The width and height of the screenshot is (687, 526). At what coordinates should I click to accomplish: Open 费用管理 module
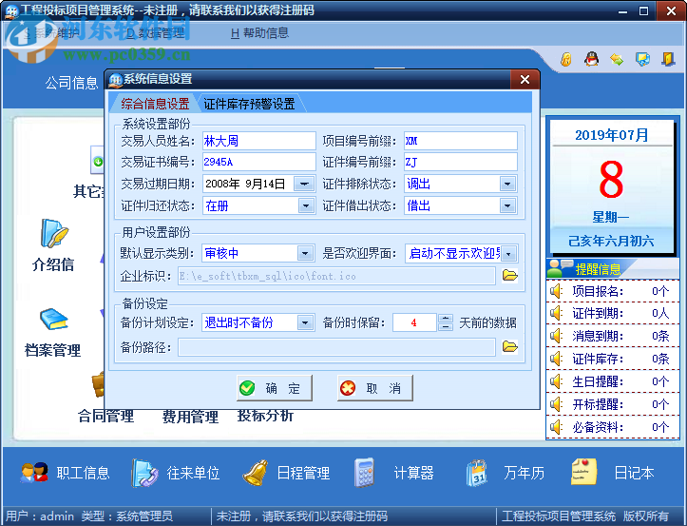(190, 416)
